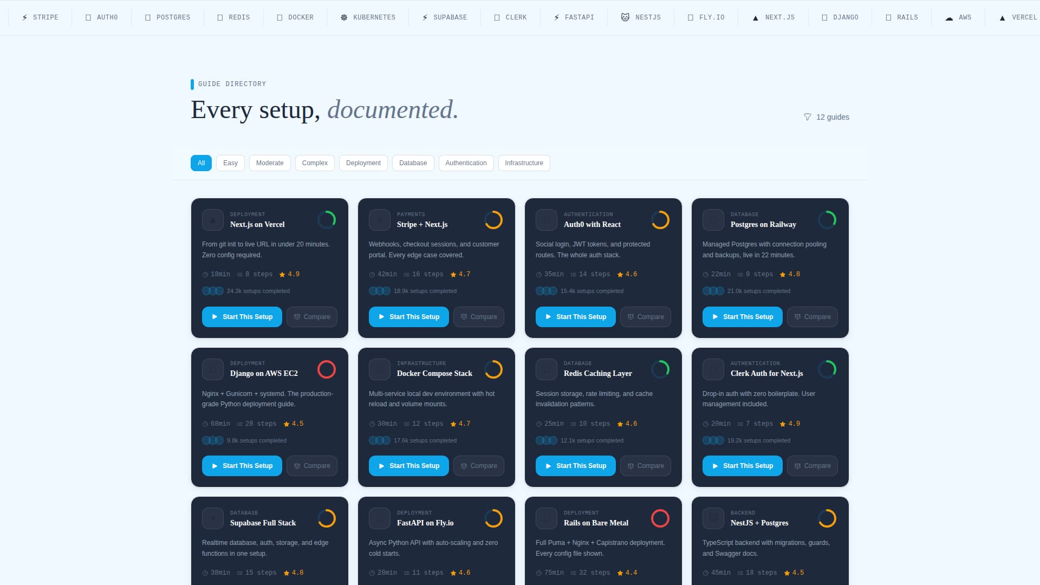Open the Docker link in top ticker
The height and width of the screenshot is (585, 1040).
[295, 17]
